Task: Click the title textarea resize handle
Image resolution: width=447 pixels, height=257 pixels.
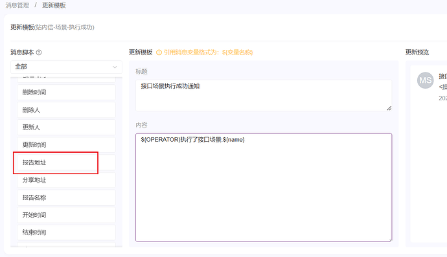Action: coord(389,108)
